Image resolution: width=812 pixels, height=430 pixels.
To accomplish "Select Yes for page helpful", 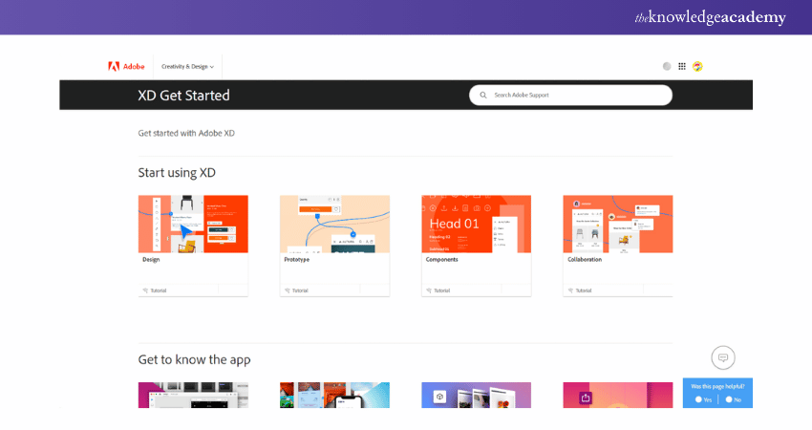I will pyautogui.click(x=699, y=399).
